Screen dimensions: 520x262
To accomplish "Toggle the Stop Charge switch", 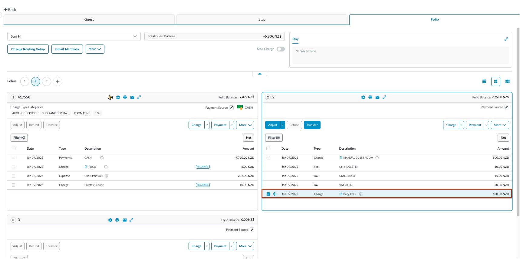I will (x=281, y=49).
